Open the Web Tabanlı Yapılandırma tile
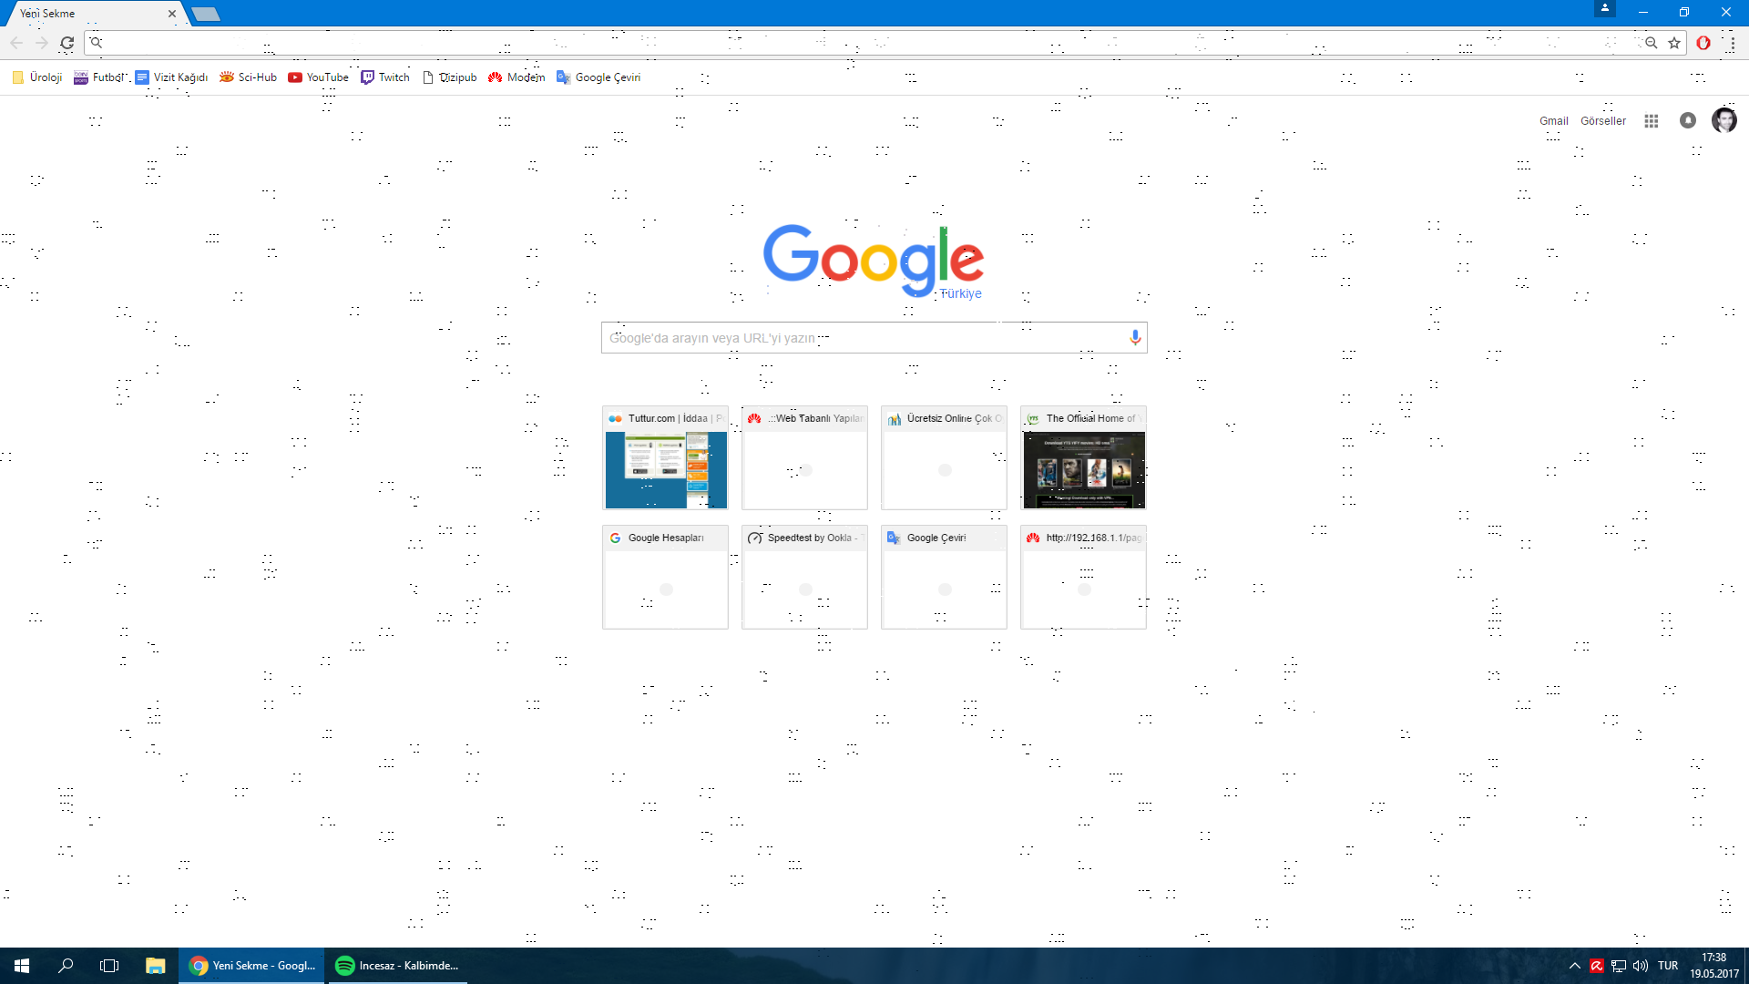Image resolution: width=1749 pixels, height=984 pixels. (804, 457)
